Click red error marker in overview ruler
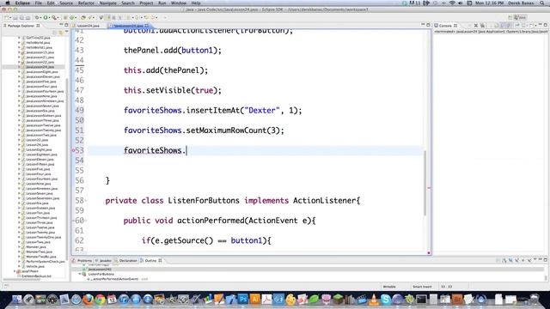550x309 pixels. [429, 188]
